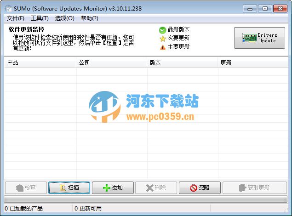Click the 最新版本 legend label
Screen dimensions: 292x216
coord(178,29)
